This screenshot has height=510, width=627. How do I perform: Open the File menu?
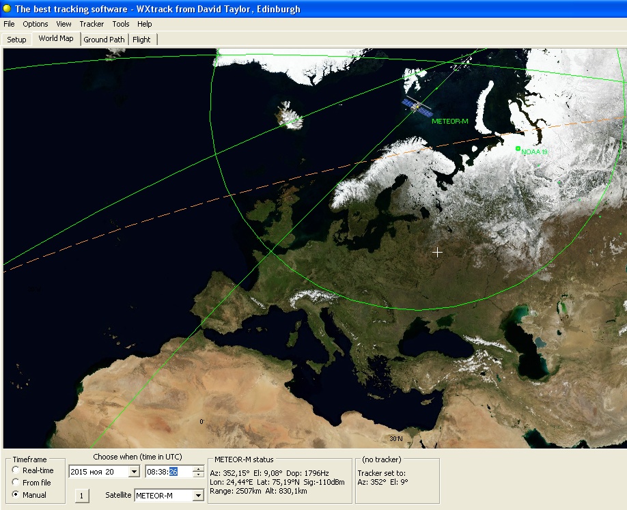pos(9,24)
